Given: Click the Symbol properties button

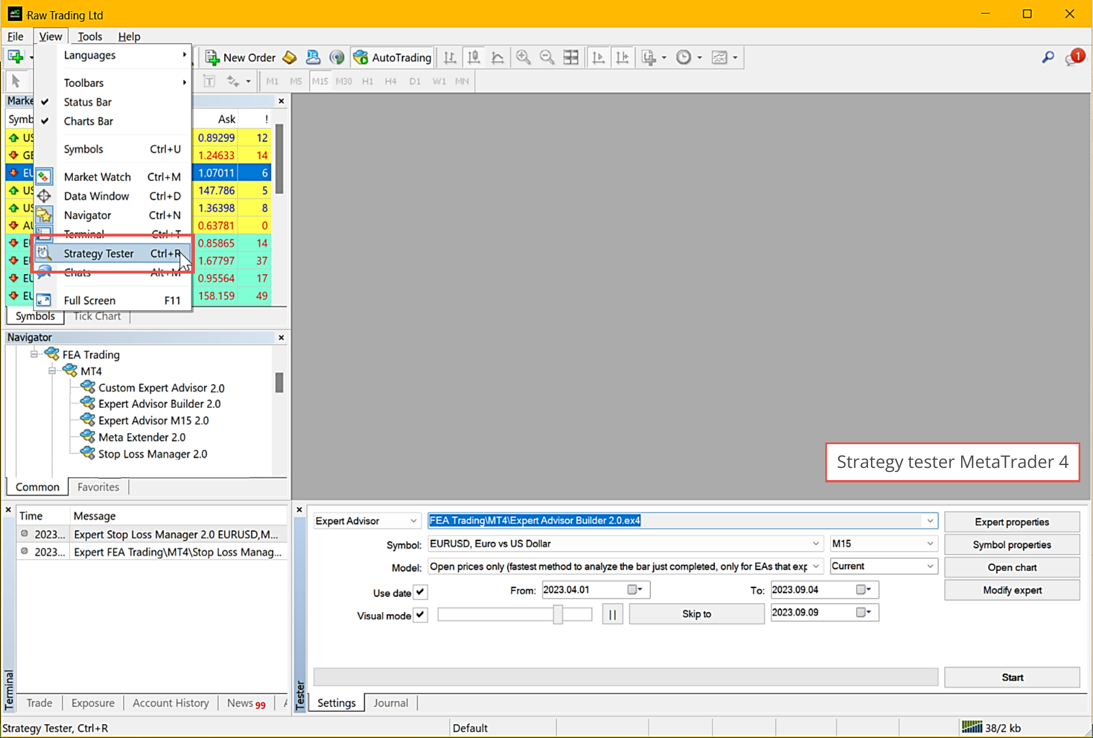Looking at the screenshot, I should (x=1011, y=545).
